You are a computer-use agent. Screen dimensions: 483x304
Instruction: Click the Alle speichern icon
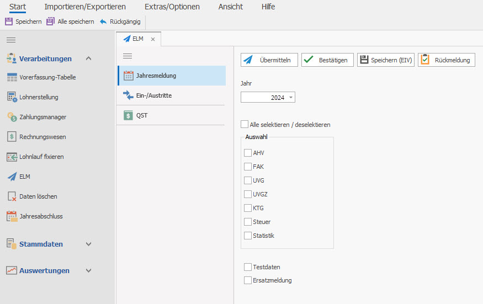pos(51,22)
